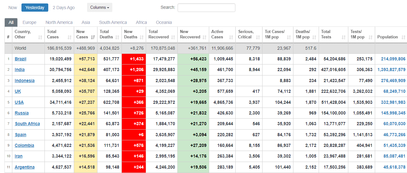Filter table by Europe tab
The image size is (407, 173).
point(29,22)
